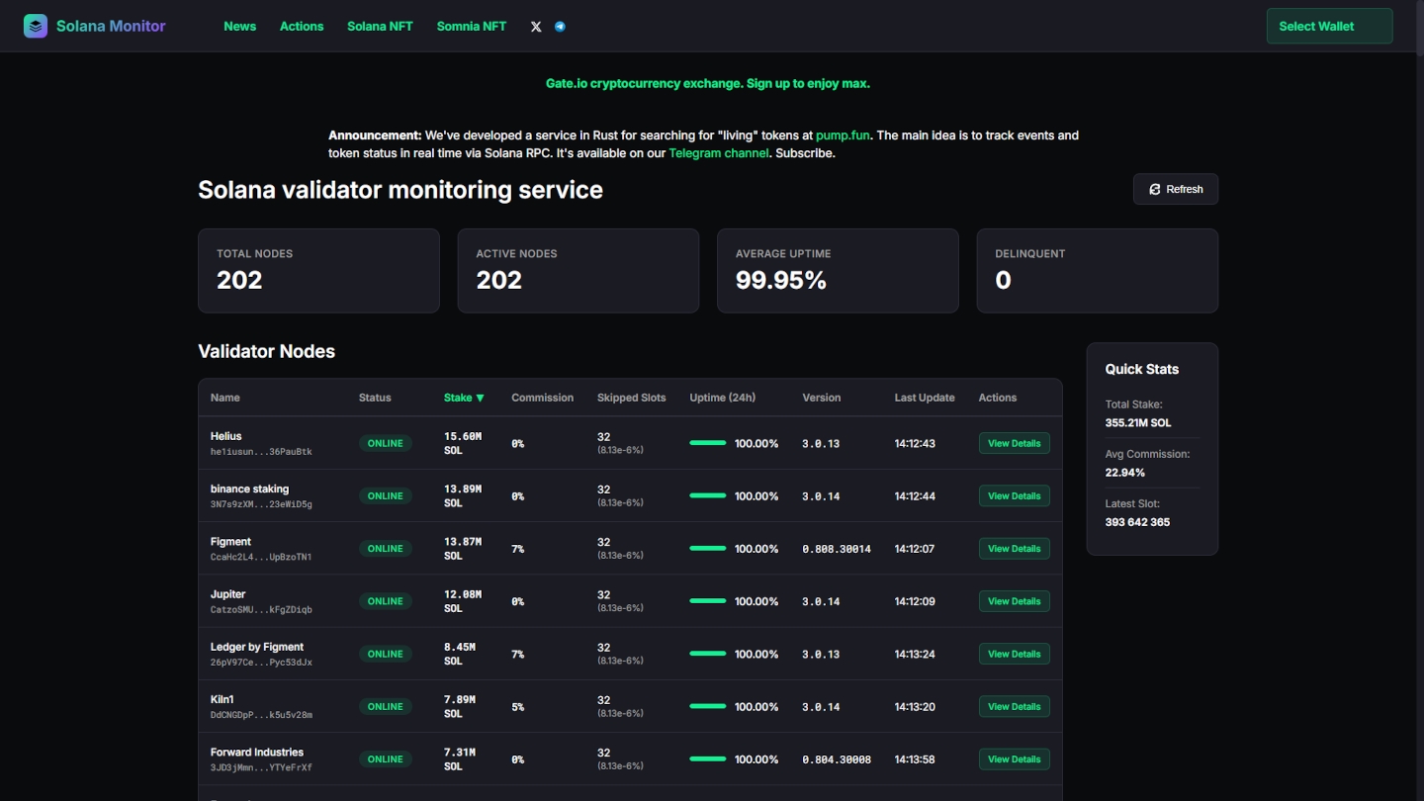Click address DdCNGDpP...k5u5v28m
The width and height of the screenshot is (1424, 801).
(x=261, y=715)
